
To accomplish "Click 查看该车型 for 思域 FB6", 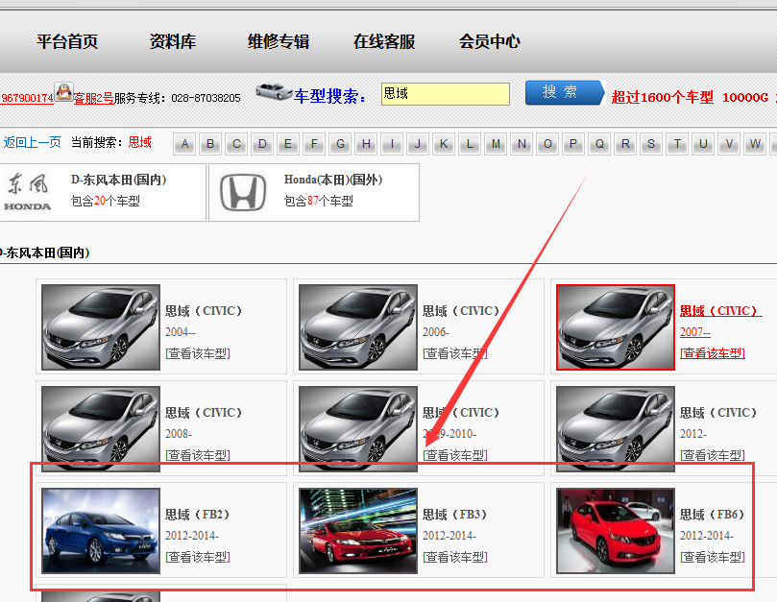I will pos(713,557).
